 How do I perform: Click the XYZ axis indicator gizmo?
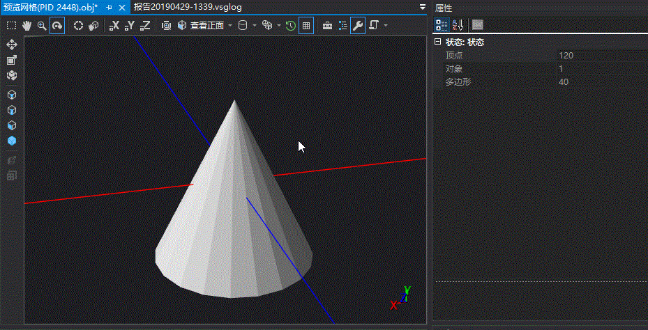pos(402,298)
